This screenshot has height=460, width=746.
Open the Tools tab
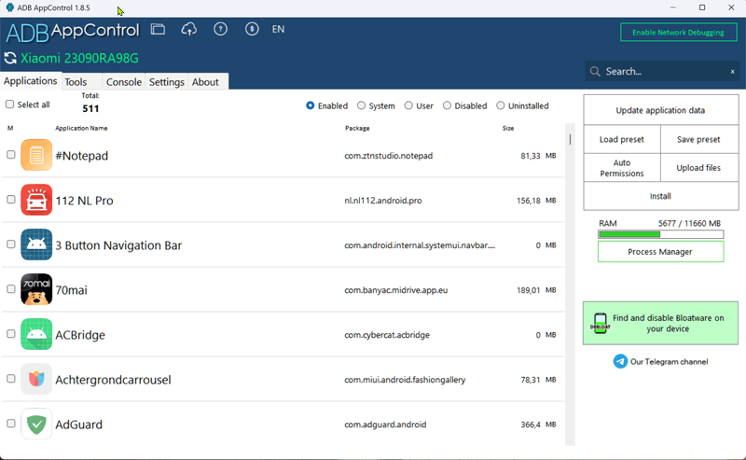point(81,82)
